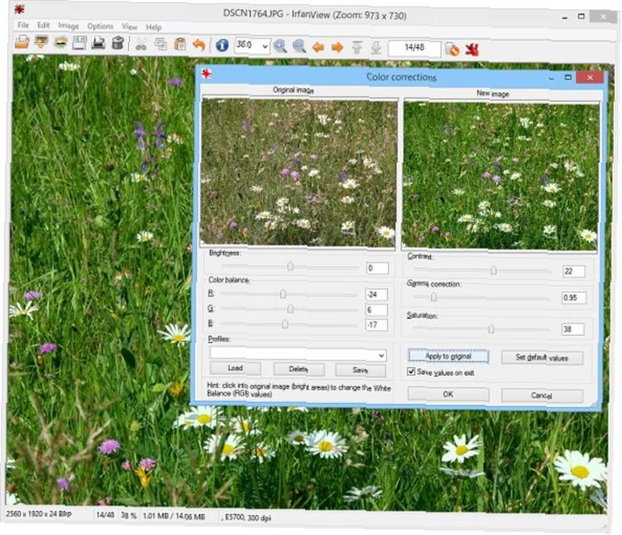Screen dimensions: 622x535
Task: Click the G value field 6
Action: [376, 310]
